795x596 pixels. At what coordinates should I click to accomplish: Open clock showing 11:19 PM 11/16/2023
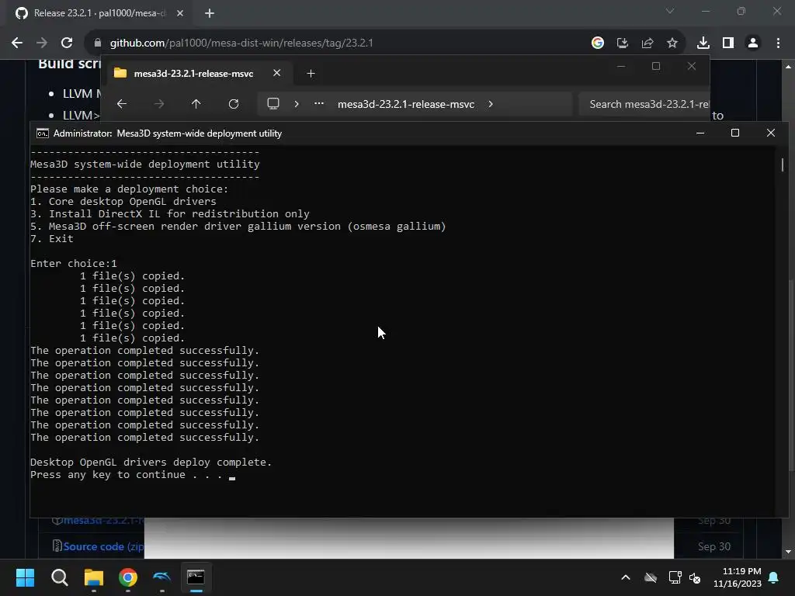738,577
